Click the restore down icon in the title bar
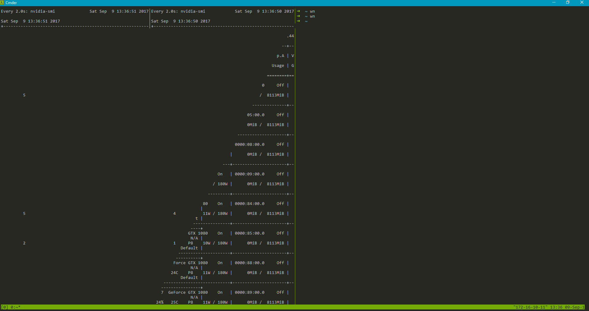Screen dimensions: 589x311 coord(568,2)
